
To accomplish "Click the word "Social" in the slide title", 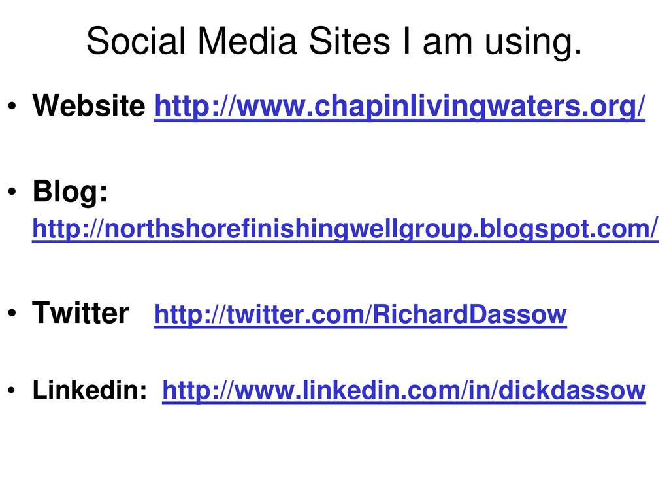I will [133, 42].
